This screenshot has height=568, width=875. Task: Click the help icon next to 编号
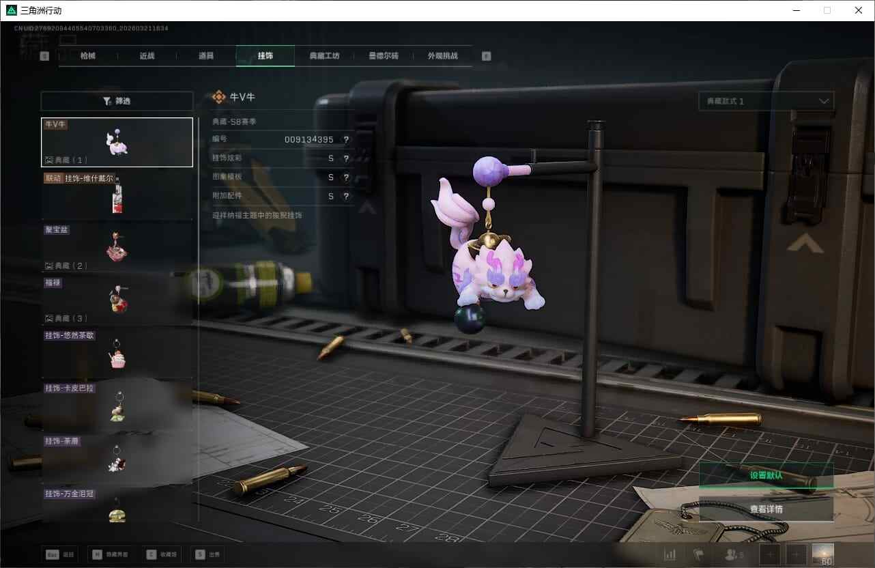pyautogui.click(x=346, y=139)
